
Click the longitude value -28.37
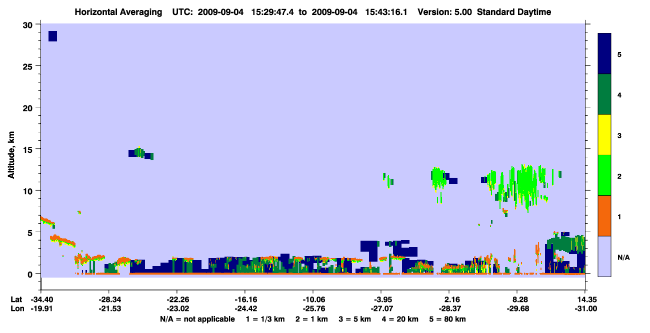(x=449, y=309)
